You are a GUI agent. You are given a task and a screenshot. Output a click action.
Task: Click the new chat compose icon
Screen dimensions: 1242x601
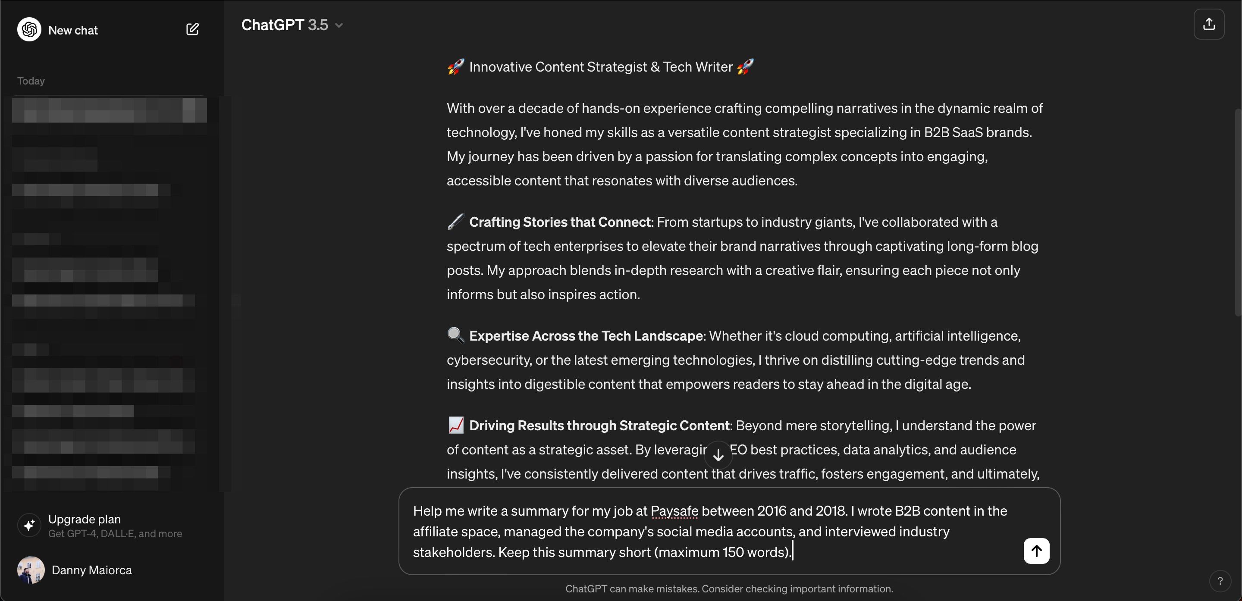(192, 29)
